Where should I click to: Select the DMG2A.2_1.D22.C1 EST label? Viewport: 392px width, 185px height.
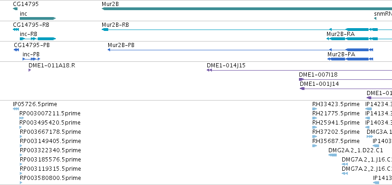point(356,150)
